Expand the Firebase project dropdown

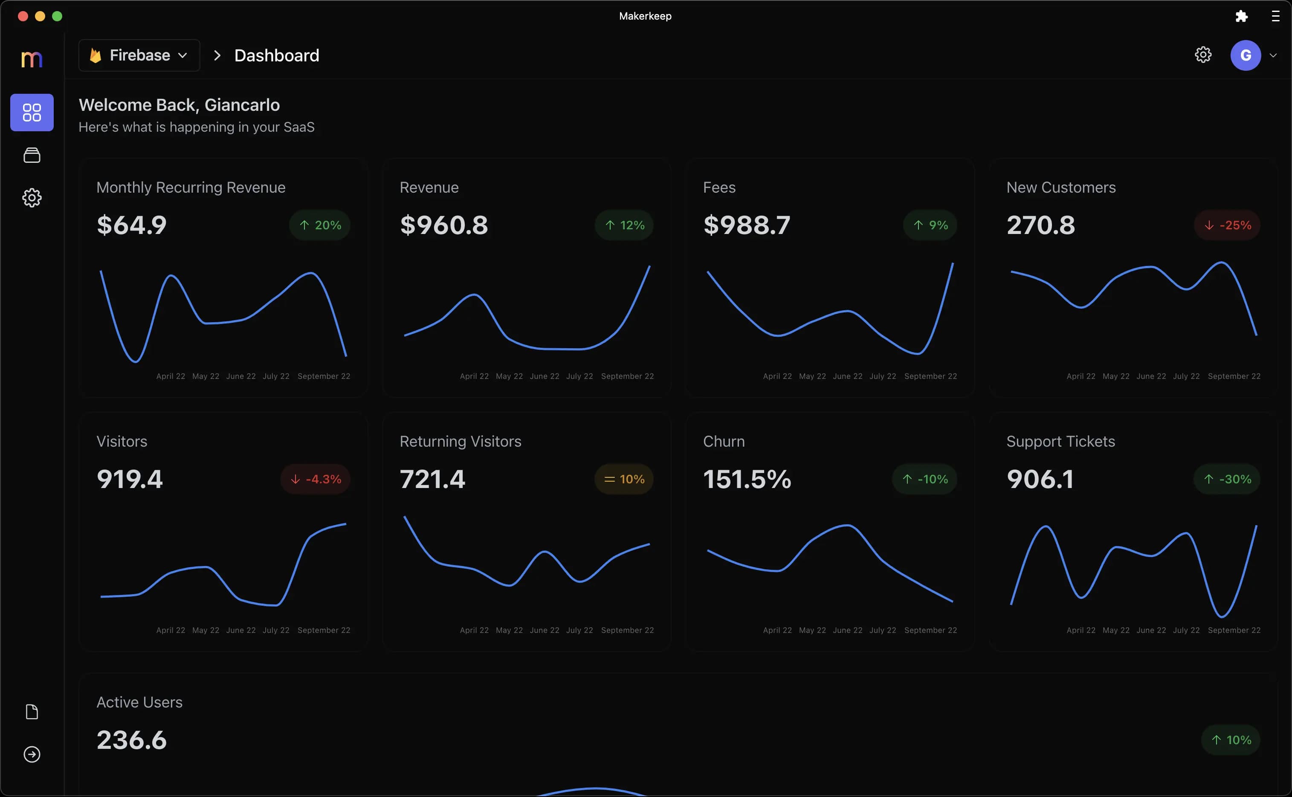(x=139, y=55)
